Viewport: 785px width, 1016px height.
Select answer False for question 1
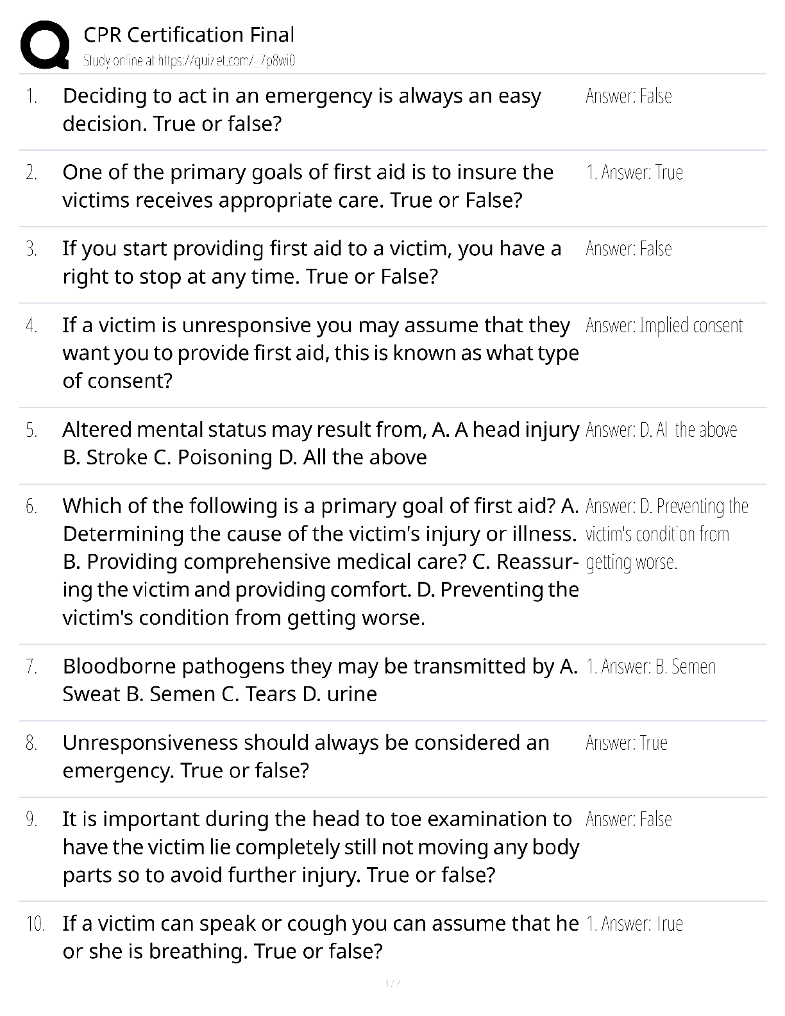[629, 96]
